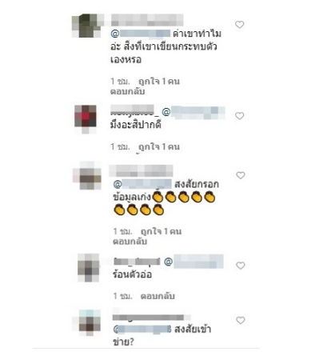Open mentioned user beside ร้อนตัวอ่อ comment
The height and width of the screenshot is (352, 323).
click(193, 262)
